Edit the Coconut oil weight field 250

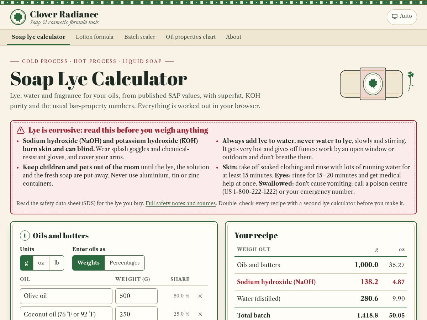pos(136,314)
